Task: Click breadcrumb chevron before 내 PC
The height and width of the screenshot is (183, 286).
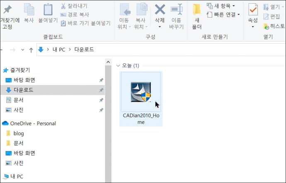Action: pos(48,49)
